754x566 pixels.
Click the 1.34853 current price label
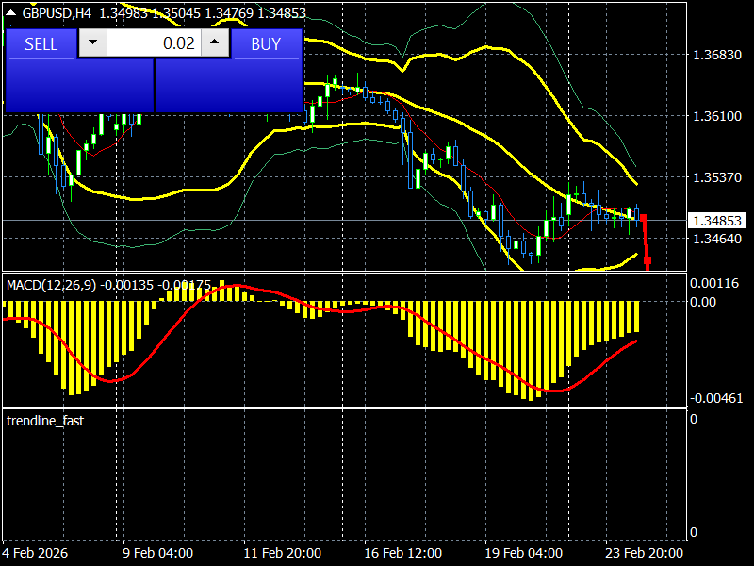point(717,221)
